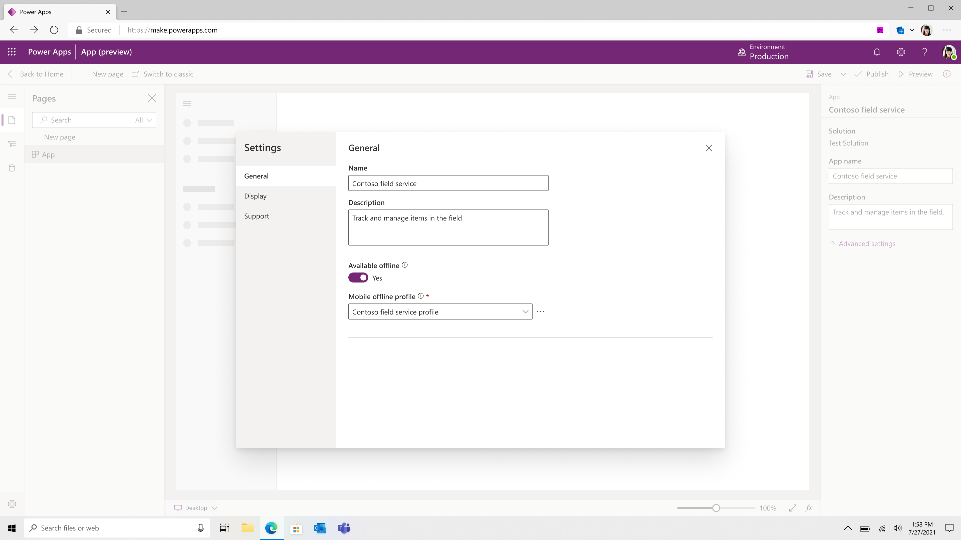
Task: Click the data/table icon in sidebar
Action: [11, 168]
